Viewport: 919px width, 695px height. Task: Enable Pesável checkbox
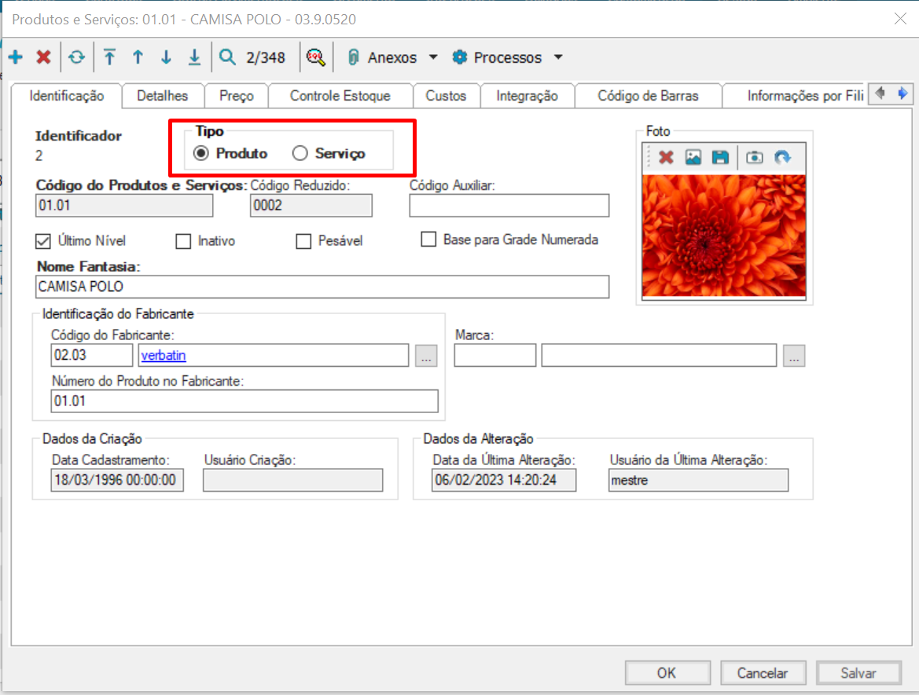303,241
